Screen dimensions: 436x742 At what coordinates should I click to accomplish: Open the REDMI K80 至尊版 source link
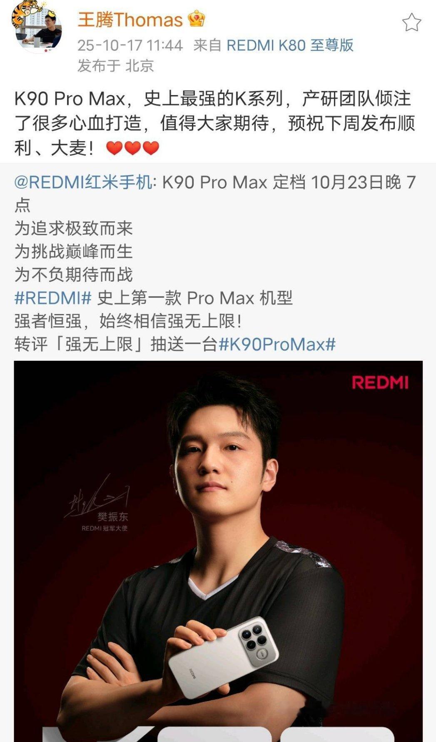pos(290,45)
